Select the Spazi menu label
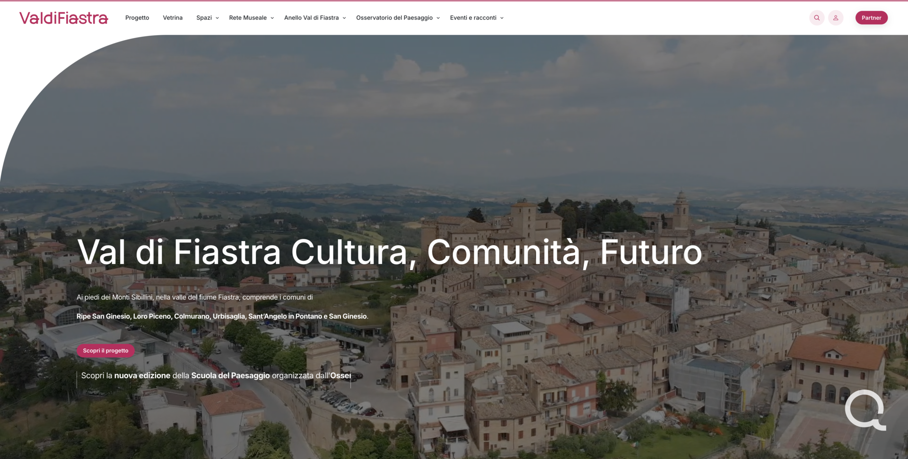The width and height of the screenshot is (908, 459). click(x=204, y=18)
